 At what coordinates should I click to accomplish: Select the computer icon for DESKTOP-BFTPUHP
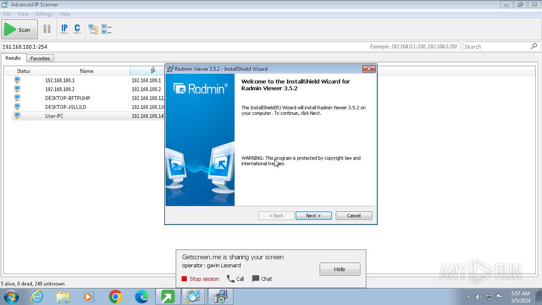click(17, 98)
